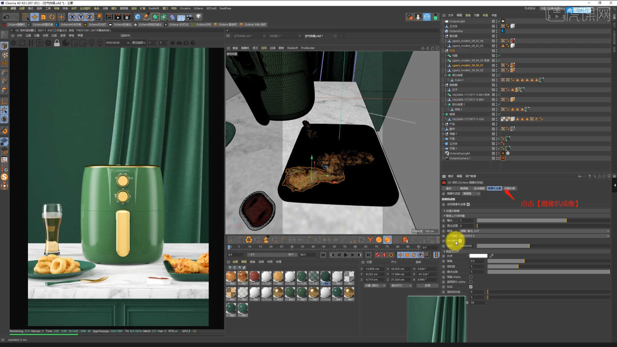Enable the Premultiplied Alpha checkbox
617x347 pixels.
[x=471, y=277]
